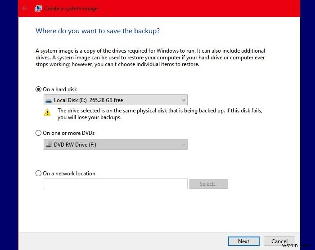Click the warning text about same physical disk
Screen dimensions: 315x250
coord(160,114)
